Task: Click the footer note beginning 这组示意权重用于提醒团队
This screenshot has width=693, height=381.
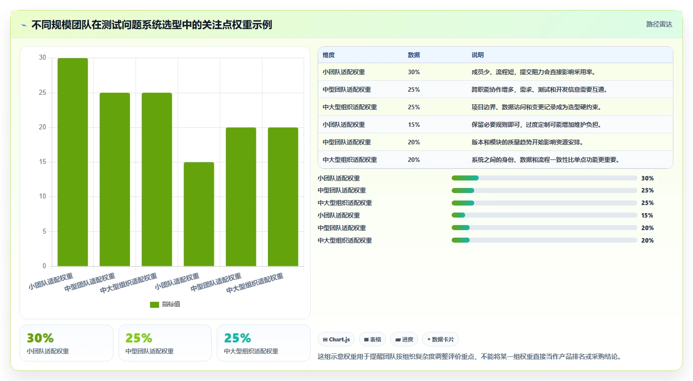Action: tap(470, 357)
